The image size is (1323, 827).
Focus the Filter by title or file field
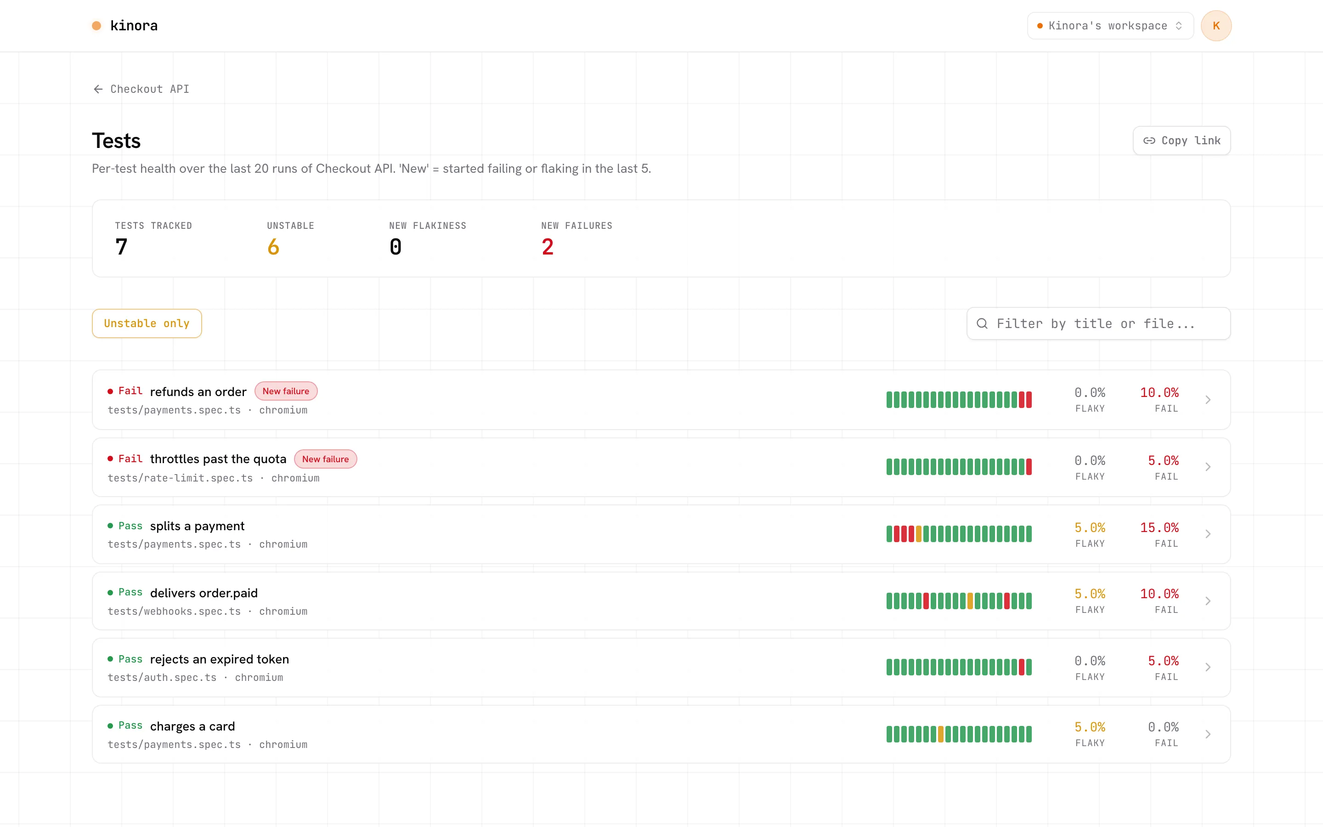click(x=1098, y=323)
